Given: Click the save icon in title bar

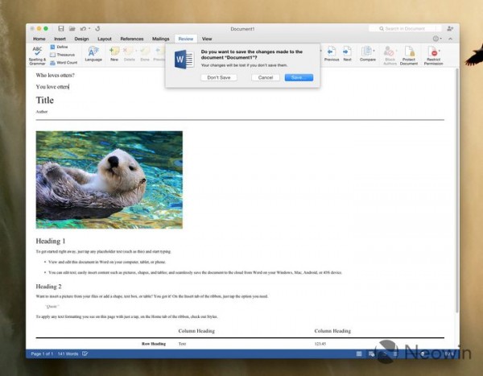Looking at the screenshot, I should pos(61,29).
